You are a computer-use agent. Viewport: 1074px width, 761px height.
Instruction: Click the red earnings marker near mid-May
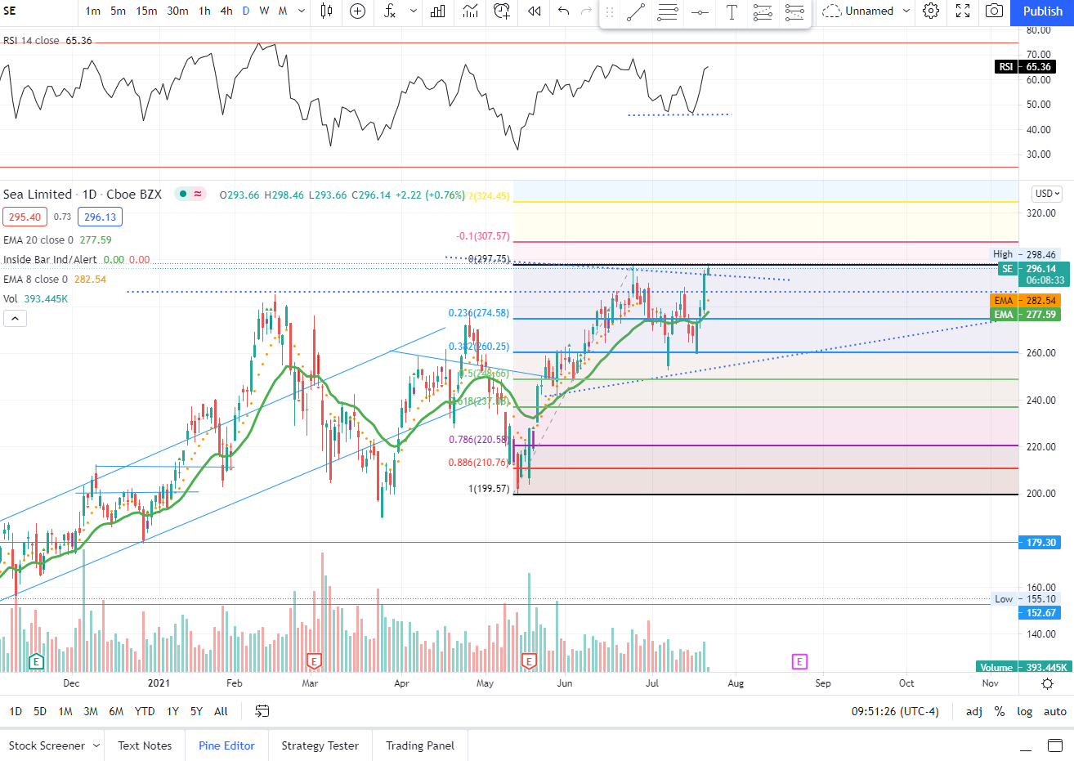point(529,661)
